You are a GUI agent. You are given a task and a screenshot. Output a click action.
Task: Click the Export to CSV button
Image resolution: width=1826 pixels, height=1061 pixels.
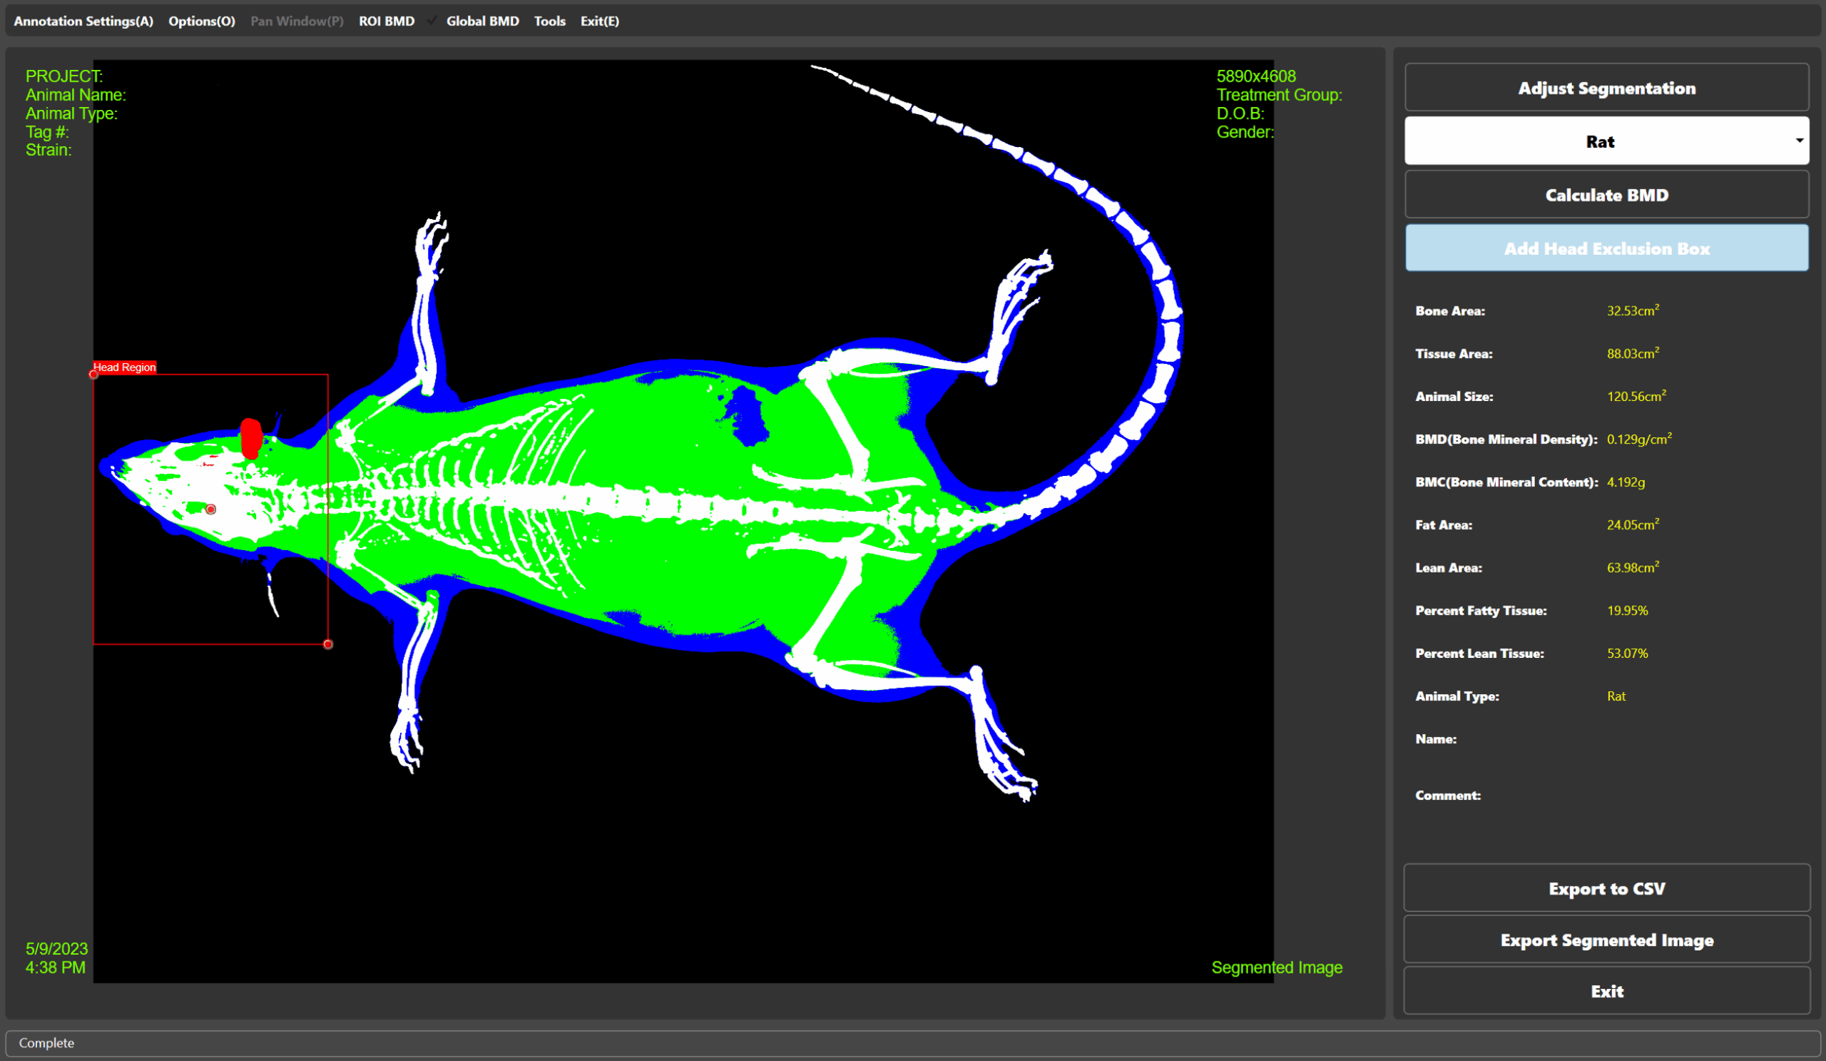(1606, 888)
